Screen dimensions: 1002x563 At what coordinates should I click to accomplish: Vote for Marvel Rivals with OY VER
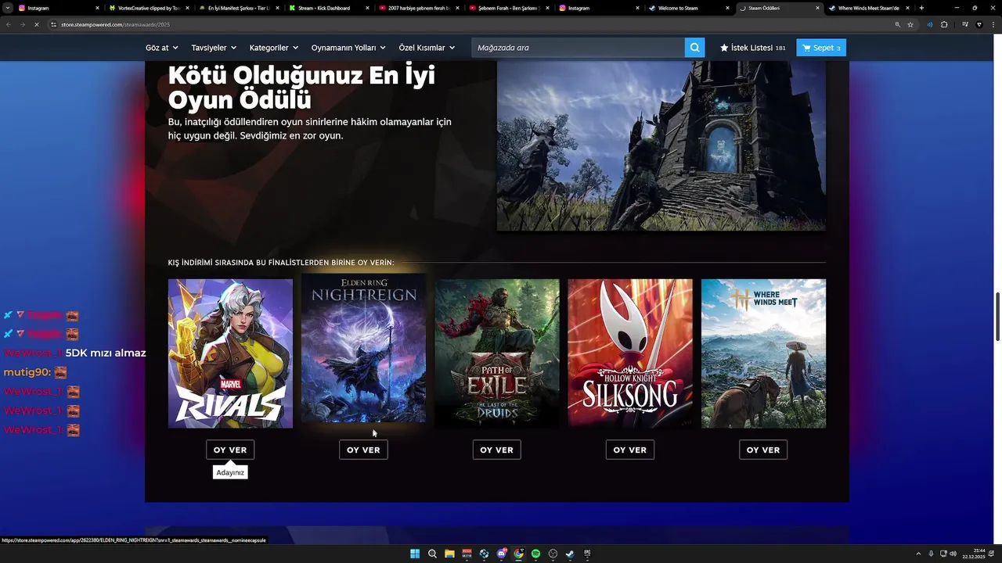click(x=230, y=450)
